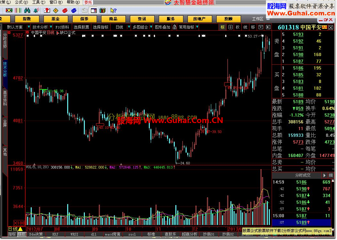The image size is (337, 240).
Task: Open the 窗口(W) menu
Action: (56, 2)
